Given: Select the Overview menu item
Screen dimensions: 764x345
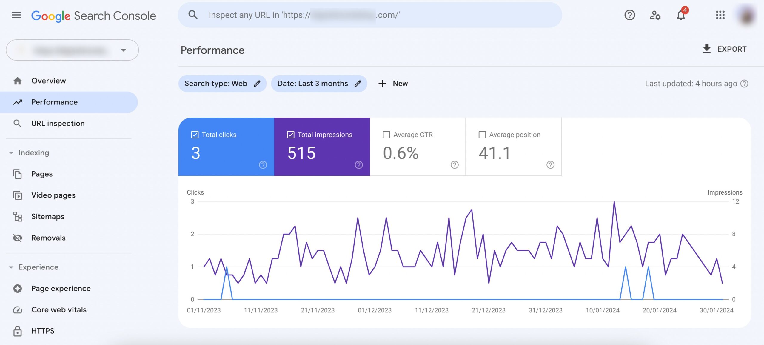Looking at the screenshot, I should point(49,80).
